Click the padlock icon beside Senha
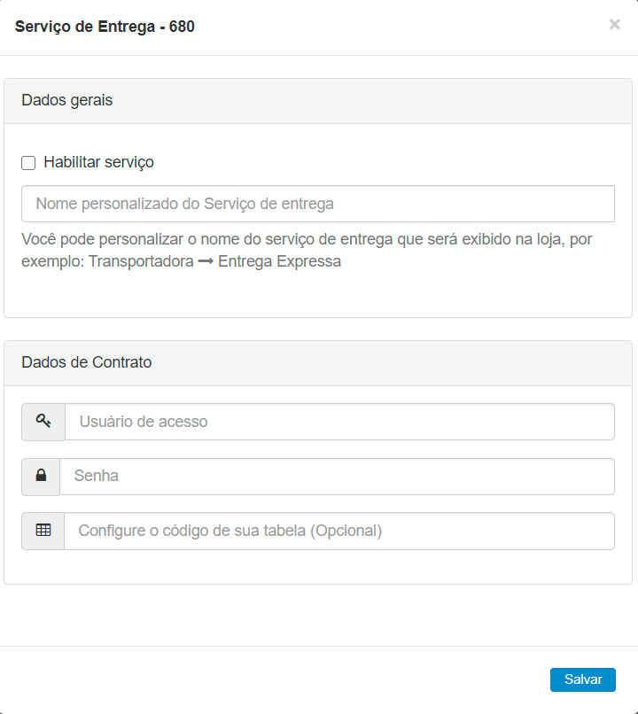 pos(41,476)
